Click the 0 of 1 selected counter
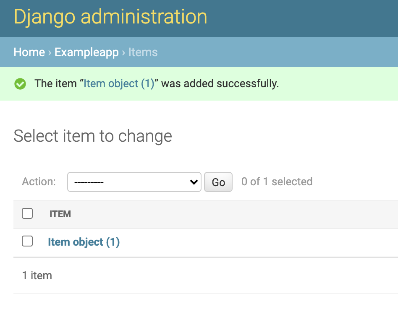The image size is (398, 332). (277, 182)
